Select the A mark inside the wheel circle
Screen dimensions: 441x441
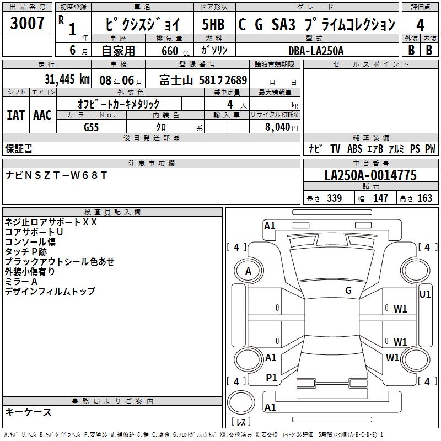(248, 271)
